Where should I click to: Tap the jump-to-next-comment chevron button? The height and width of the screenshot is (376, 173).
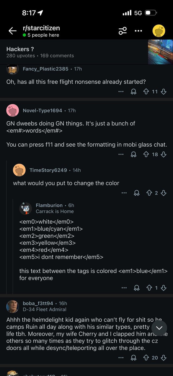[x=159, y=328]
